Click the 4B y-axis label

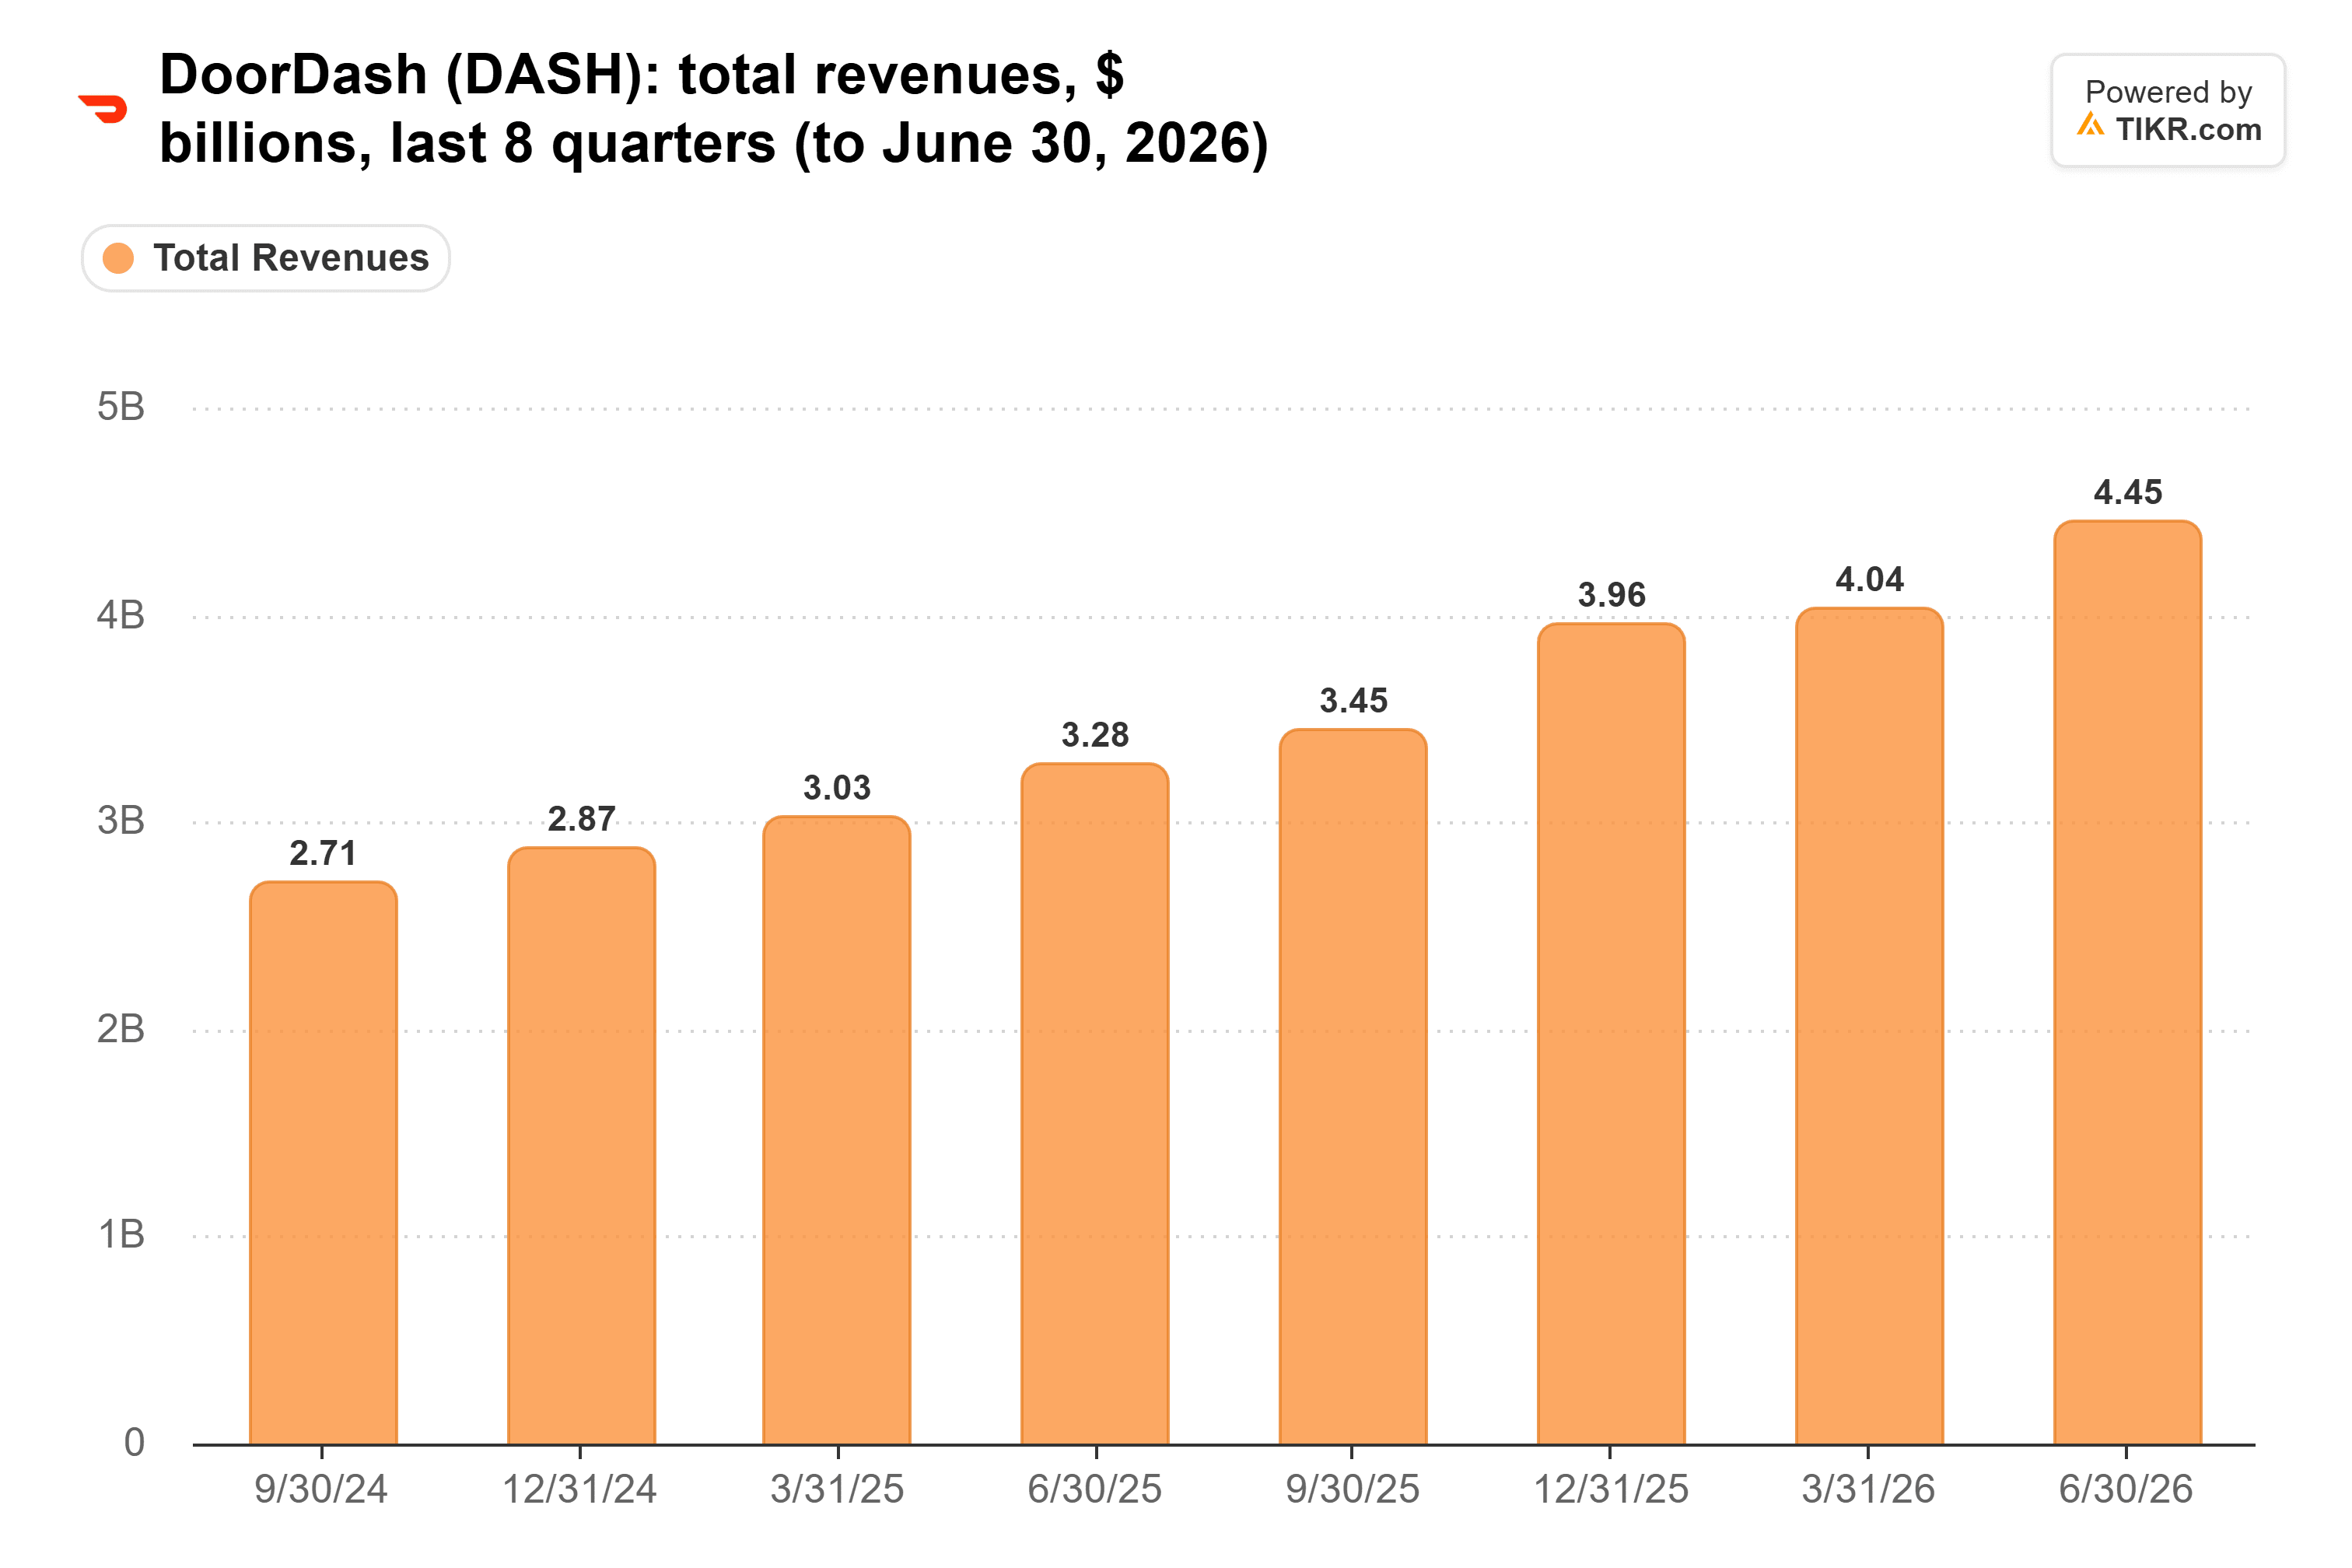(x=121, y=615)
